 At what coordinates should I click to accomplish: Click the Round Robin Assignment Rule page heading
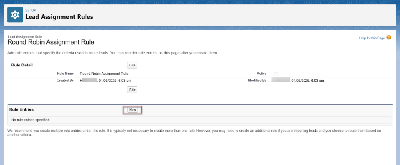pos(51,42)
